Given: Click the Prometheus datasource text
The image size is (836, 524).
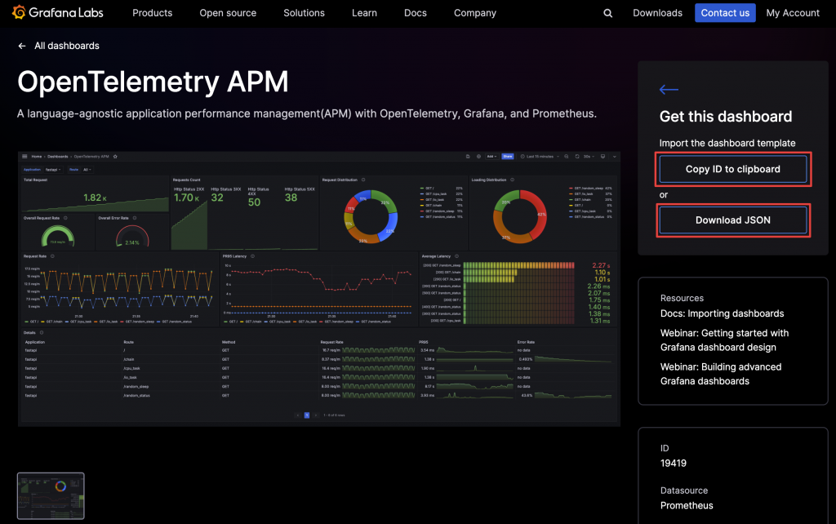Looking at the screenshot, I should (x=686, y=505).
